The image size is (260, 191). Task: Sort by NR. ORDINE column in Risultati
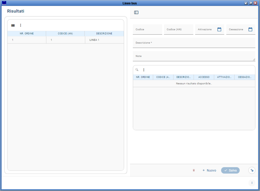tap(27, 34)
